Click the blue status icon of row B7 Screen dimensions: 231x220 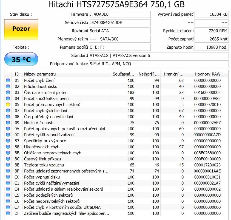(x=8, y=141)
